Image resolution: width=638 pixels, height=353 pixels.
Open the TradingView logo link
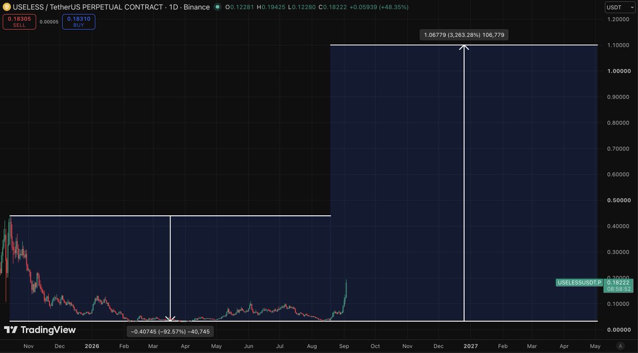point(40,330)
